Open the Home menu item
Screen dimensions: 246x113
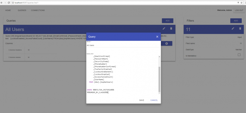point(8,10)
